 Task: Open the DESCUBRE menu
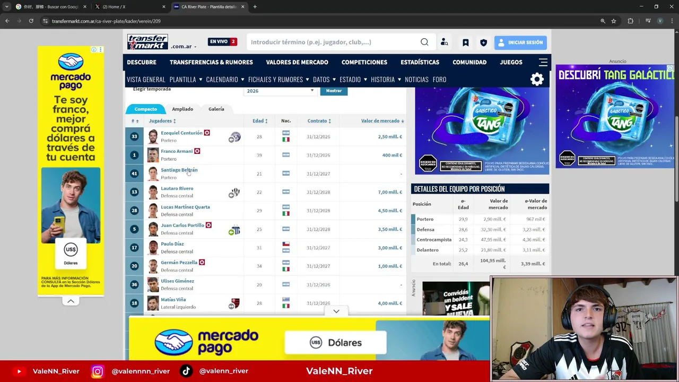tap(142, 62)
